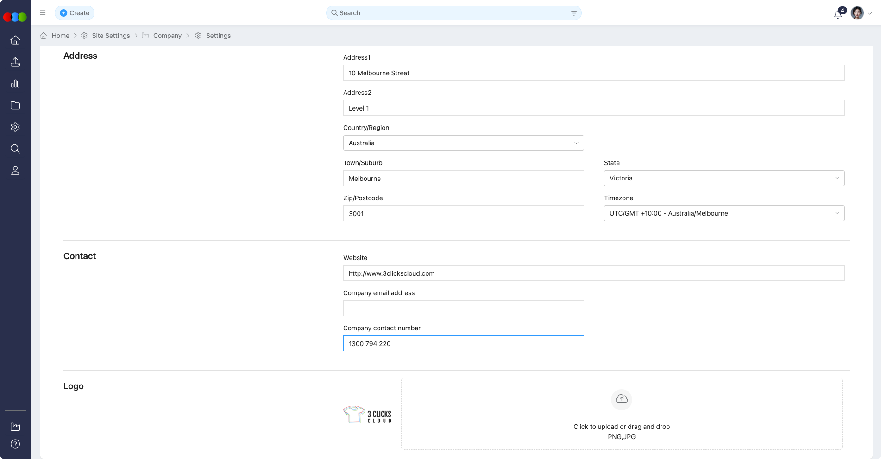Open the folder icon in sidebar

pyautogui.click(x=15, y=105)
